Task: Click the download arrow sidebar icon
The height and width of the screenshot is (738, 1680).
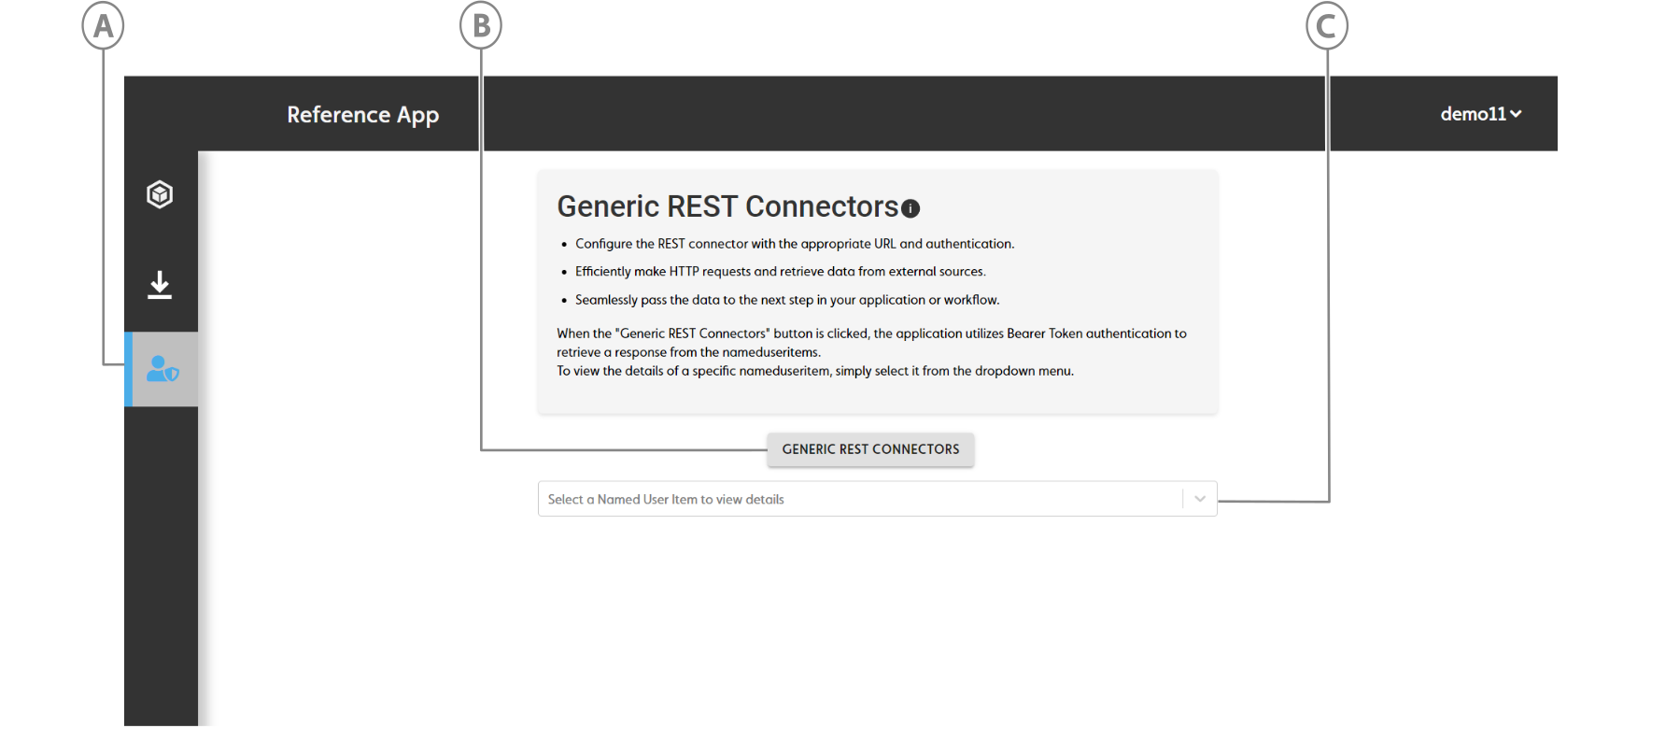Action: 160,285
